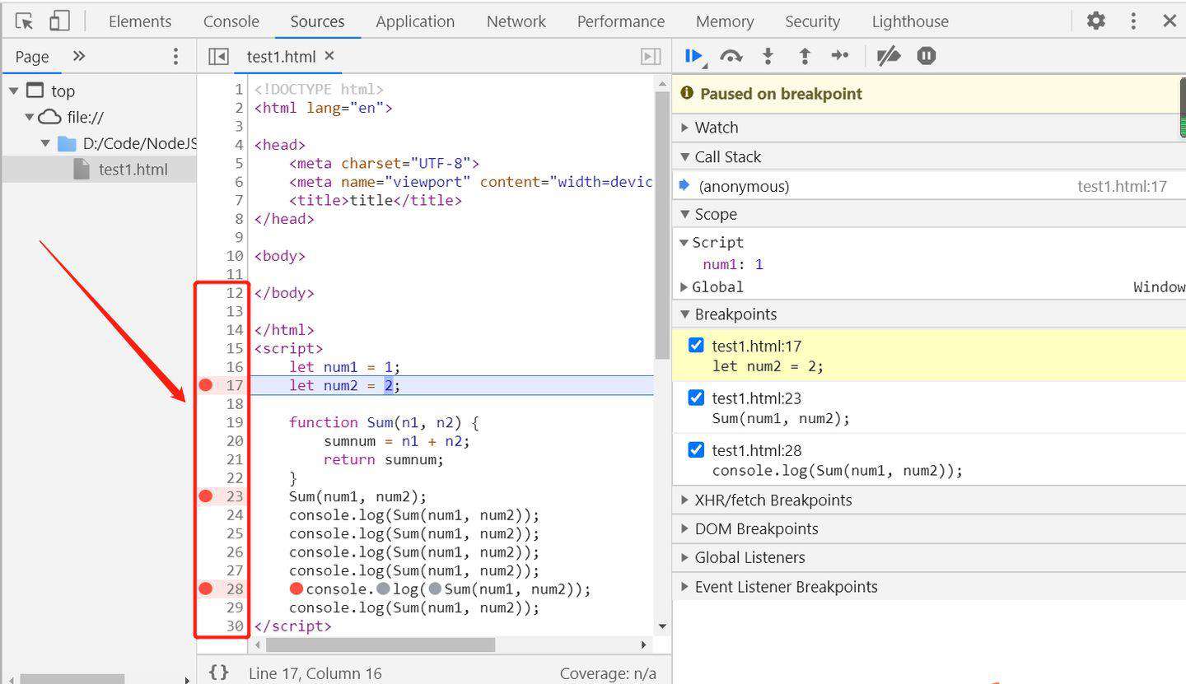
Task: Open the Memory tab
Action: pos(725,21)
